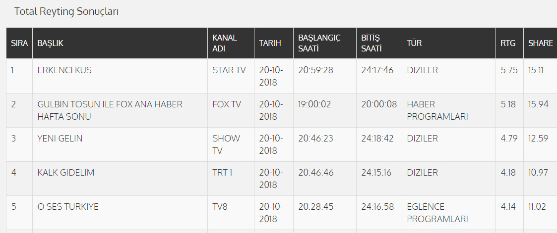Viewport: 557px width, 233px height.
Task: Click the SIRA column header
Action: (x=19, y=43)
